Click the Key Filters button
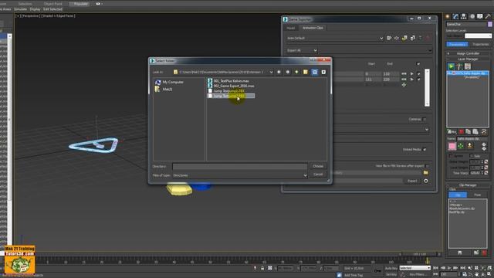The image size is (494, 278). [x=418, y=275]
